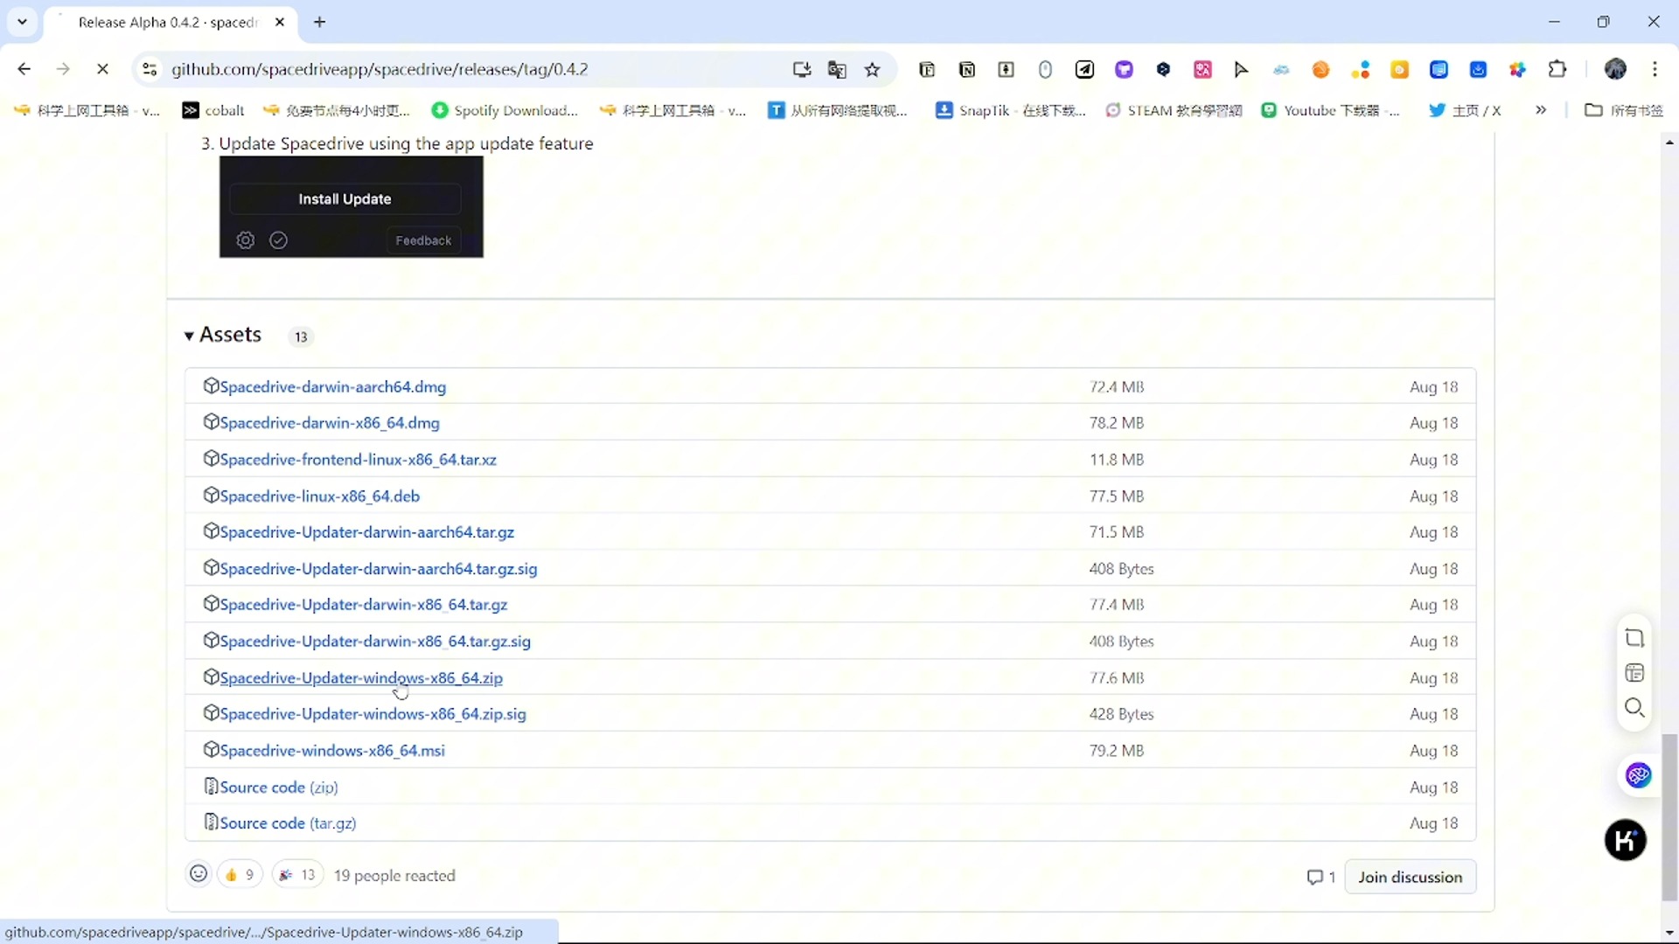Image resolution: width=1679 pixels, height=944 pixels.
Task: Expand the Assets section disclosure triangle
Action: (188, 336)
